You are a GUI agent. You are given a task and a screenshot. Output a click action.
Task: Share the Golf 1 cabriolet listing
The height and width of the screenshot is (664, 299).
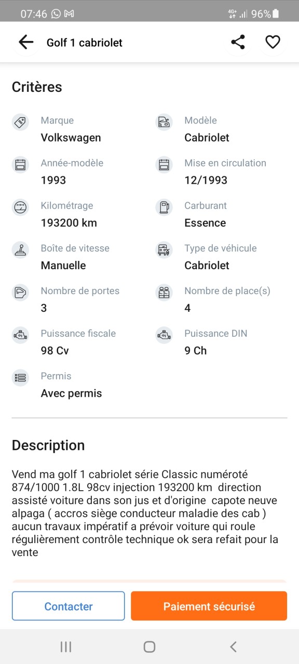pos(238,43)
